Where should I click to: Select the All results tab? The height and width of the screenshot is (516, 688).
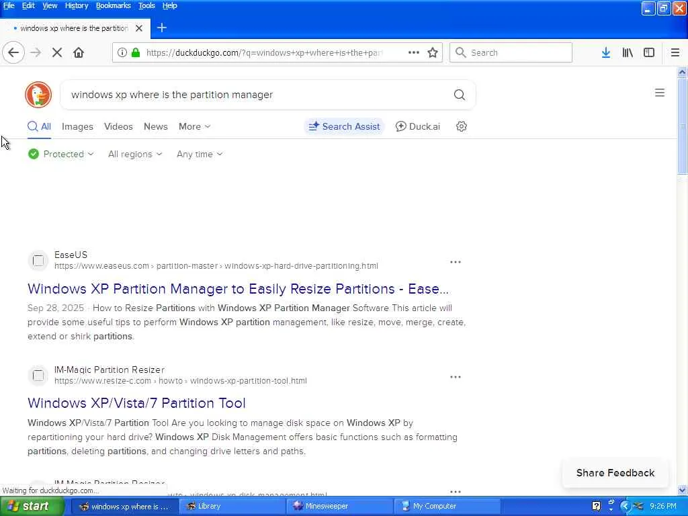(x=39, y=126)
